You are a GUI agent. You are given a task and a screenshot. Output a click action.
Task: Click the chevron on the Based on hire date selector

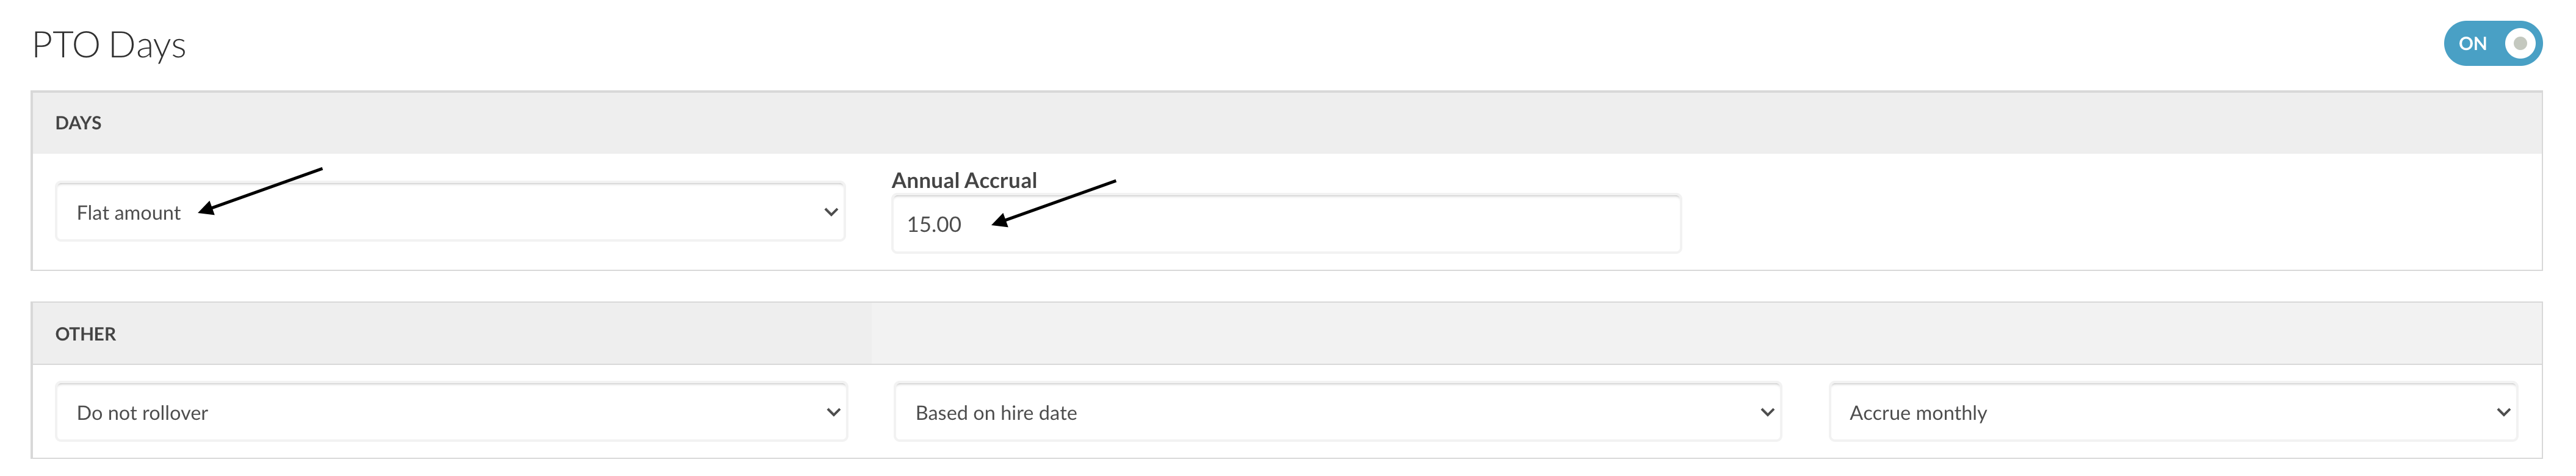point(1767,412)
